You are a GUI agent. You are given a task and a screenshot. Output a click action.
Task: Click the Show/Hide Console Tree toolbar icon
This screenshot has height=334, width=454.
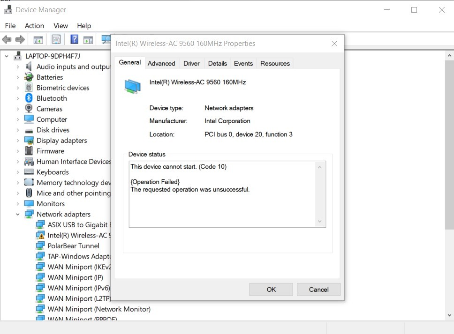click(38, 40)
